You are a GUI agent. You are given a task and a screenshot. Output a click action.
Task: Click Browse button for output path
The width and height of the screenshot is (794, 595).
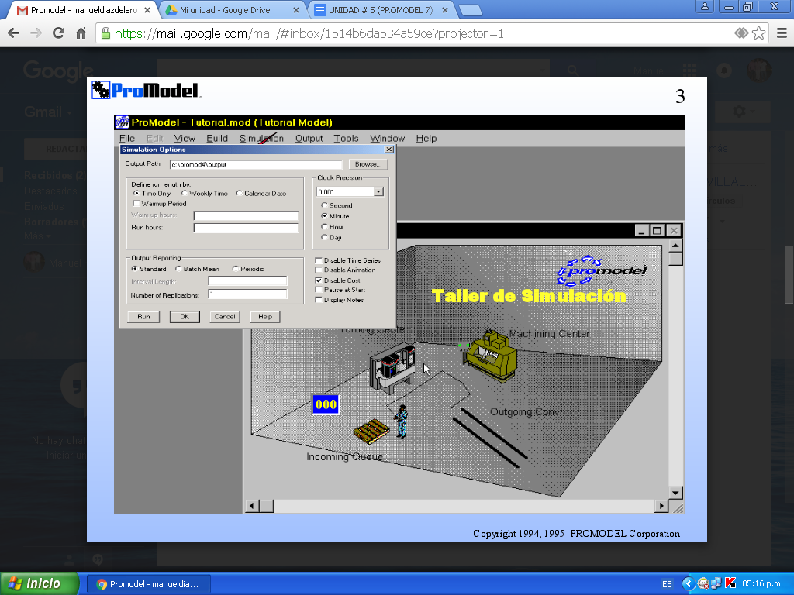368,164
